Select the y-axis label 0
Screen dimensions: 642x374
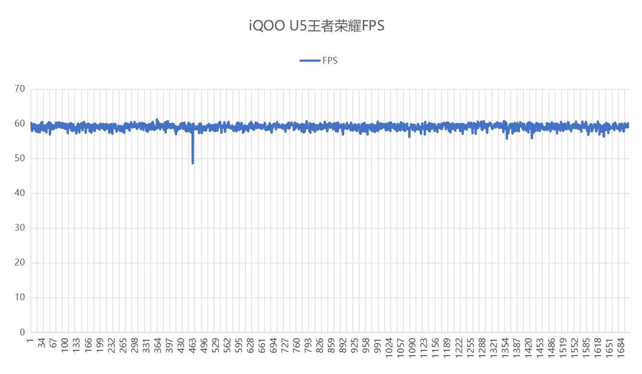(x=22, y=332)
